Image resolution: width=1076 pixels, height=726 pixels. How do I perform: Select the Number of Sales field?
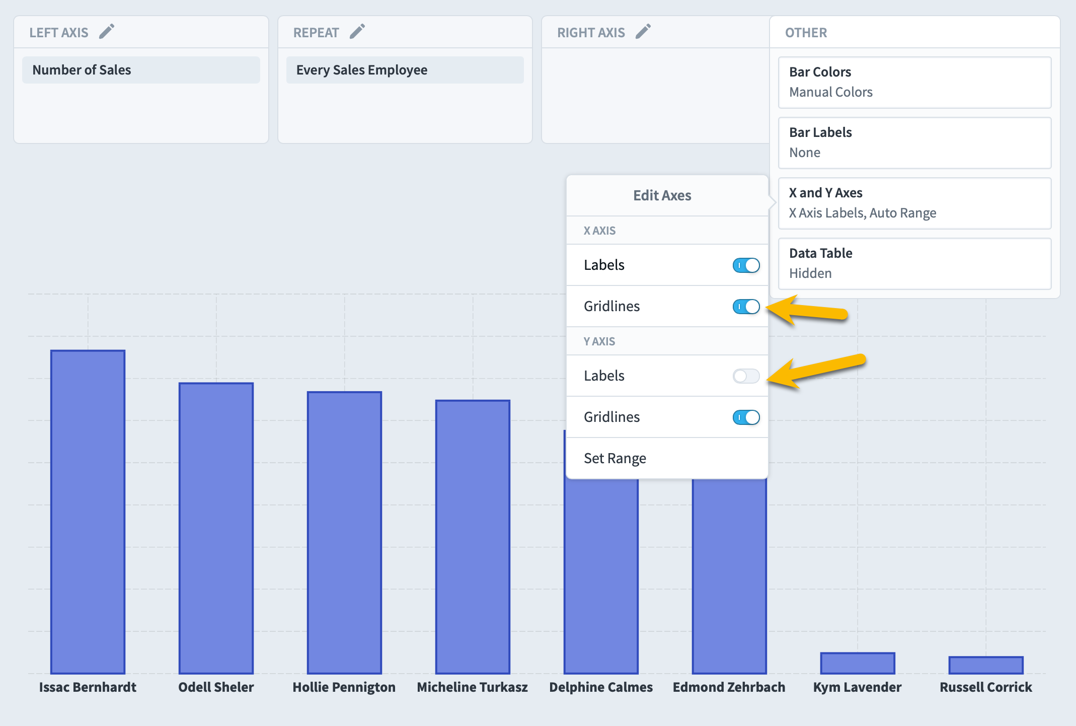(141, 70)
